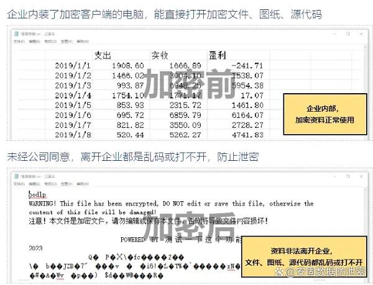Click the value 853.93
Viewport: 373px width, 285px height.
pyautogui.click(x=131, y=105)
